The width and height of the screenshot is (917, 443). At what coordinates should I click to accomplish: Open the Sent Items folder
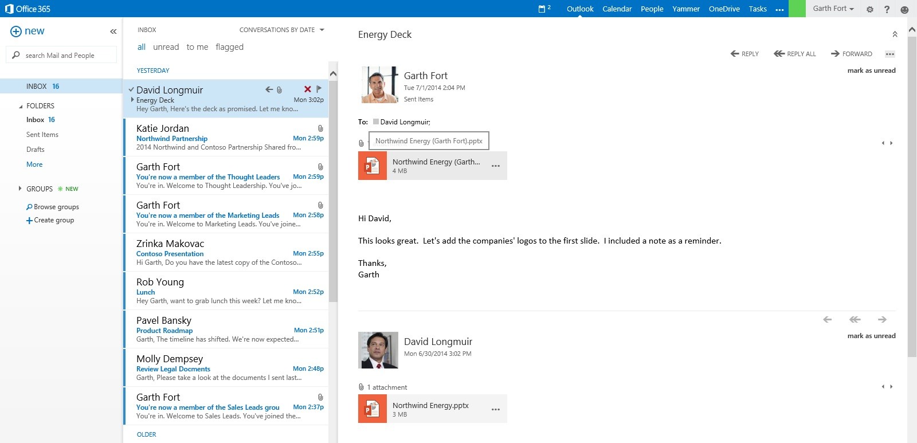coord(42,135)
